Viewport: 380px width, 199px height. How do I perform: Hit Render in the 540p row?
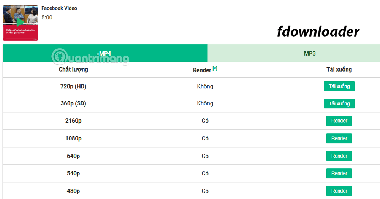click(339, 174)
